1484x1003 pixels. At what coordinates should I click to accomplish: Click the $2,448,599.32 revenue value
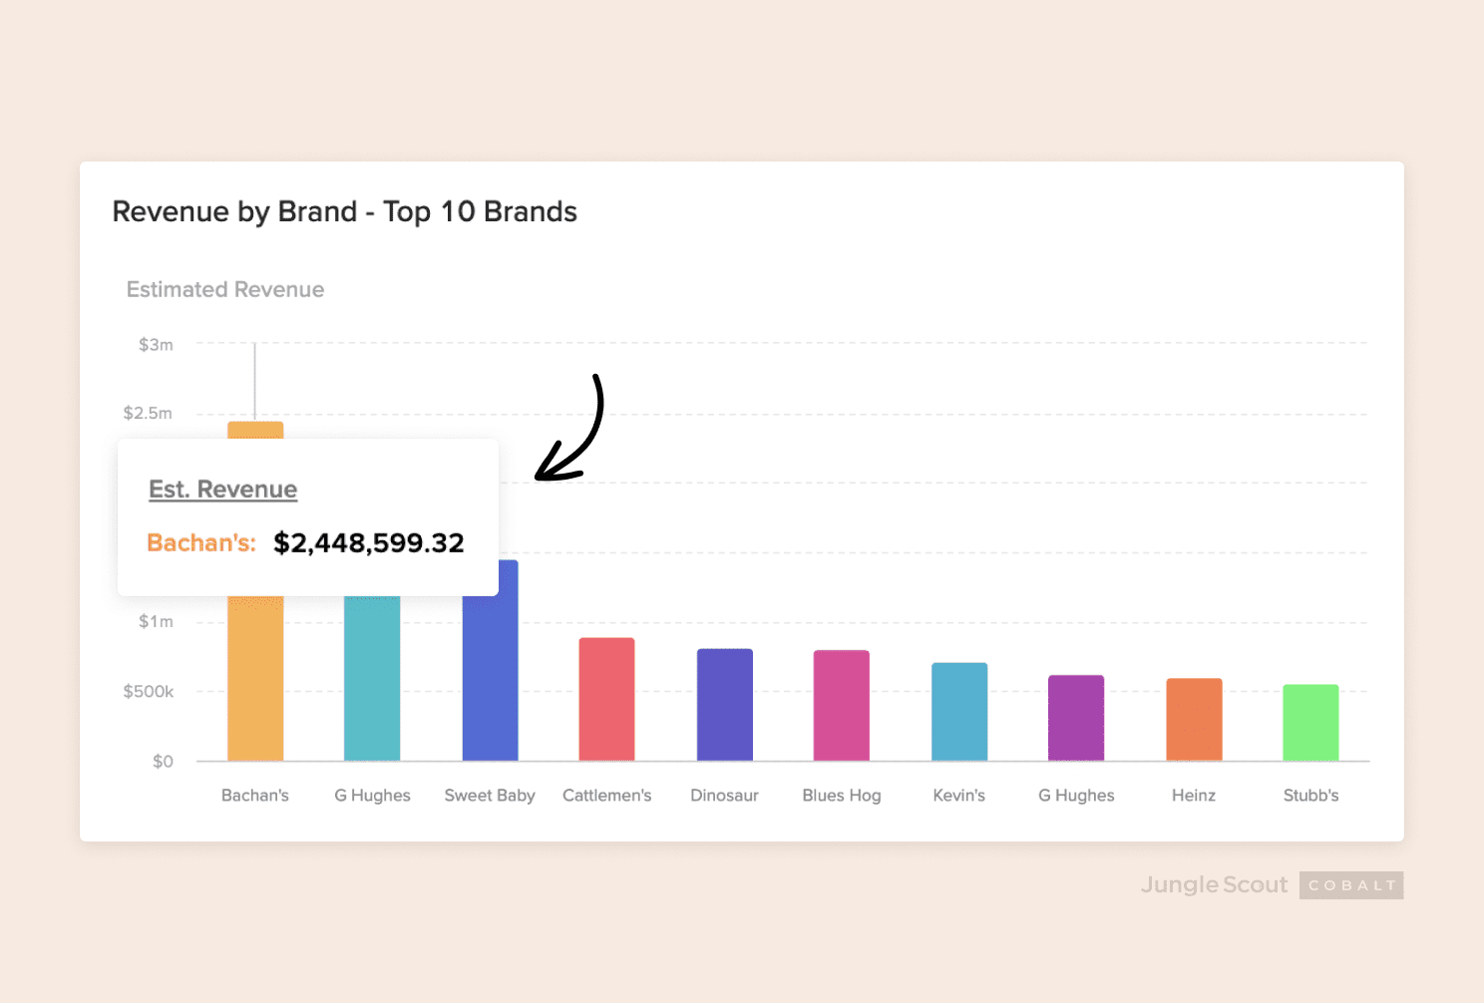[x=369, y=543]
